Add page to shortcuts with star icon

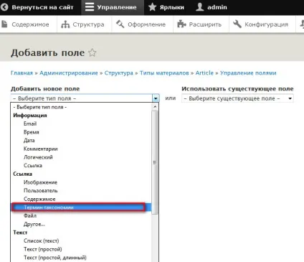pos(92,52)
